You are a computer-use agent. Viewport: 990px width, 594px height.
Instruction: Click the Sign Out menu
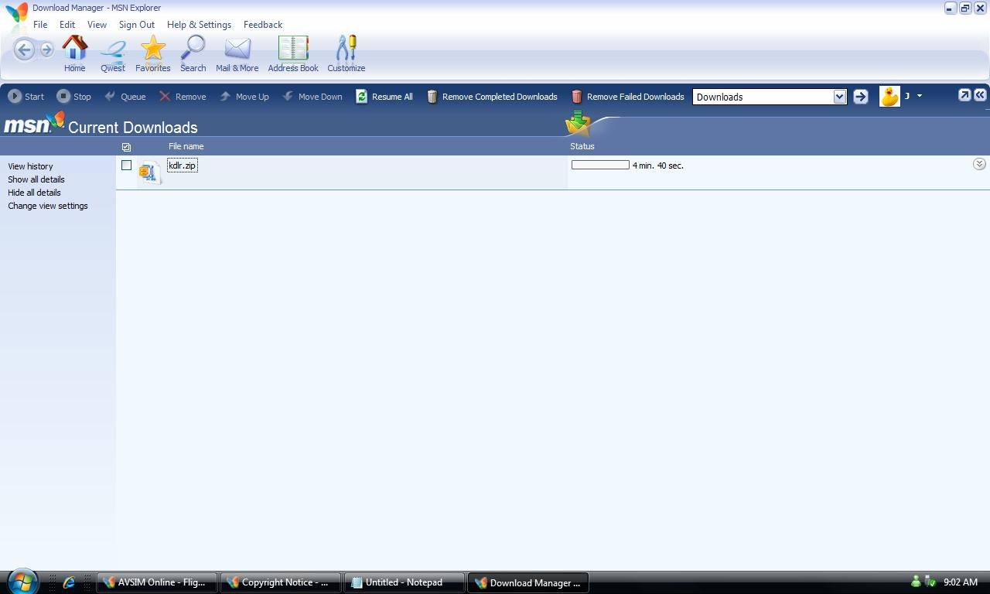point(137,25)
